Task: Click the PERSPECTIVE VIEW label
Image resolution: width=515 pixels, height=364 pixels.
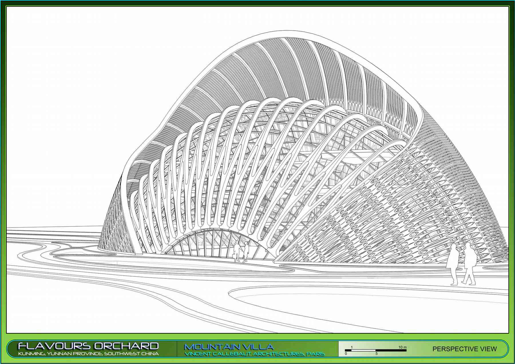Action: (464, 349)
